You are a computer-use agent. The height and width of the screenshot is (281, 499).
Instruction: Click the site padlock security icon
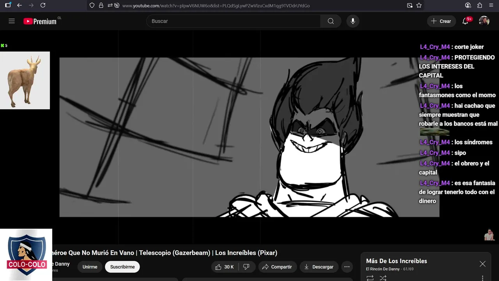click(x=101, y=5)
